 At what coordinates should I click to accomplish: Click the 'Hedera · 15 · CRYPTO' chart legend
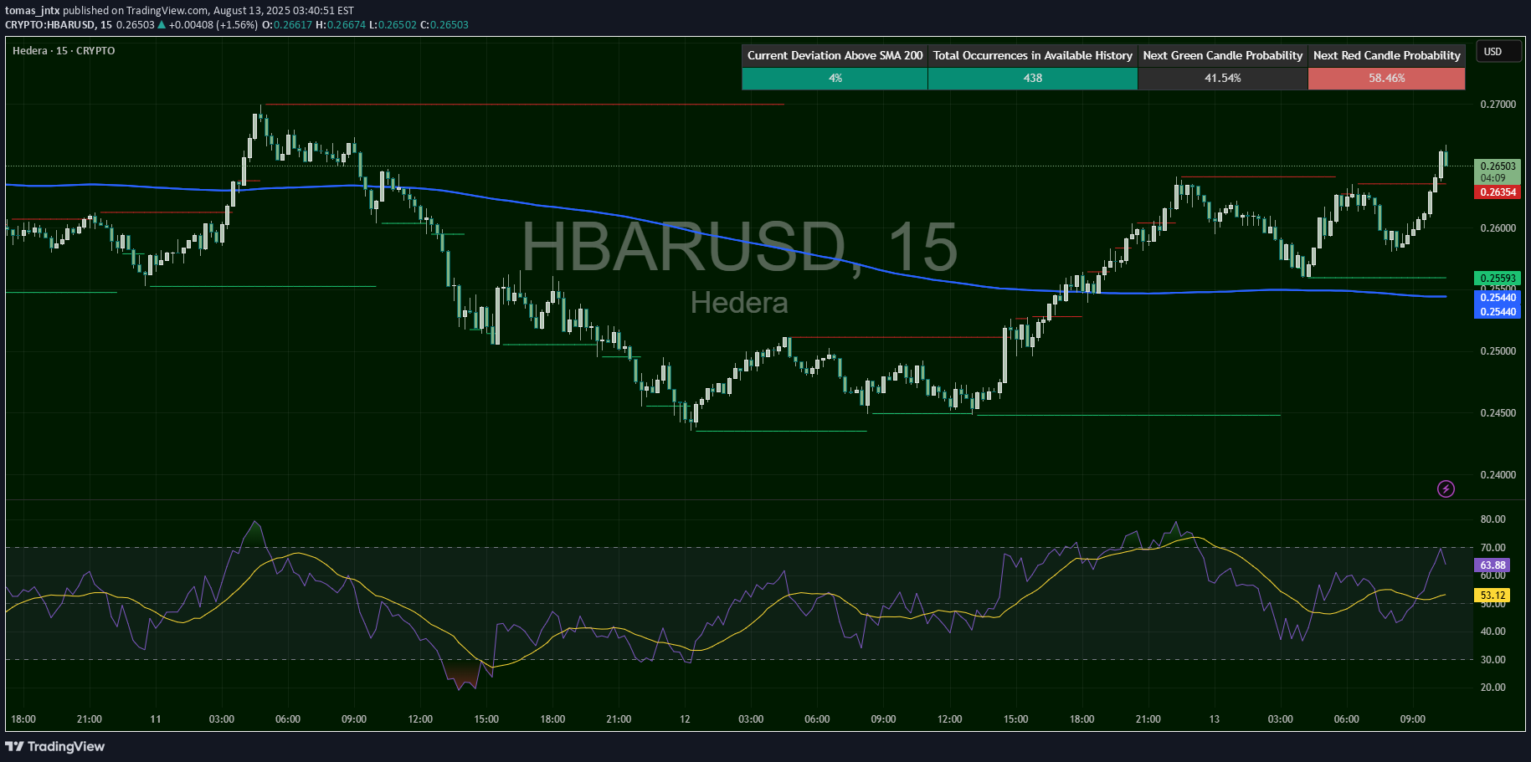[64, 51]
